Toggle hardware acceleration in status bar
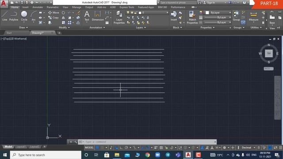The image size is (283, 159). click(x=270, y=148)
